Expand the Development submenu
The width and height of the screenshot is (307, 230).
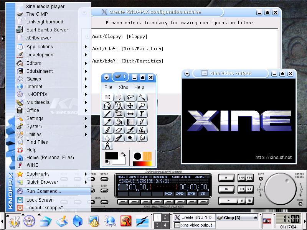[53, 55]
